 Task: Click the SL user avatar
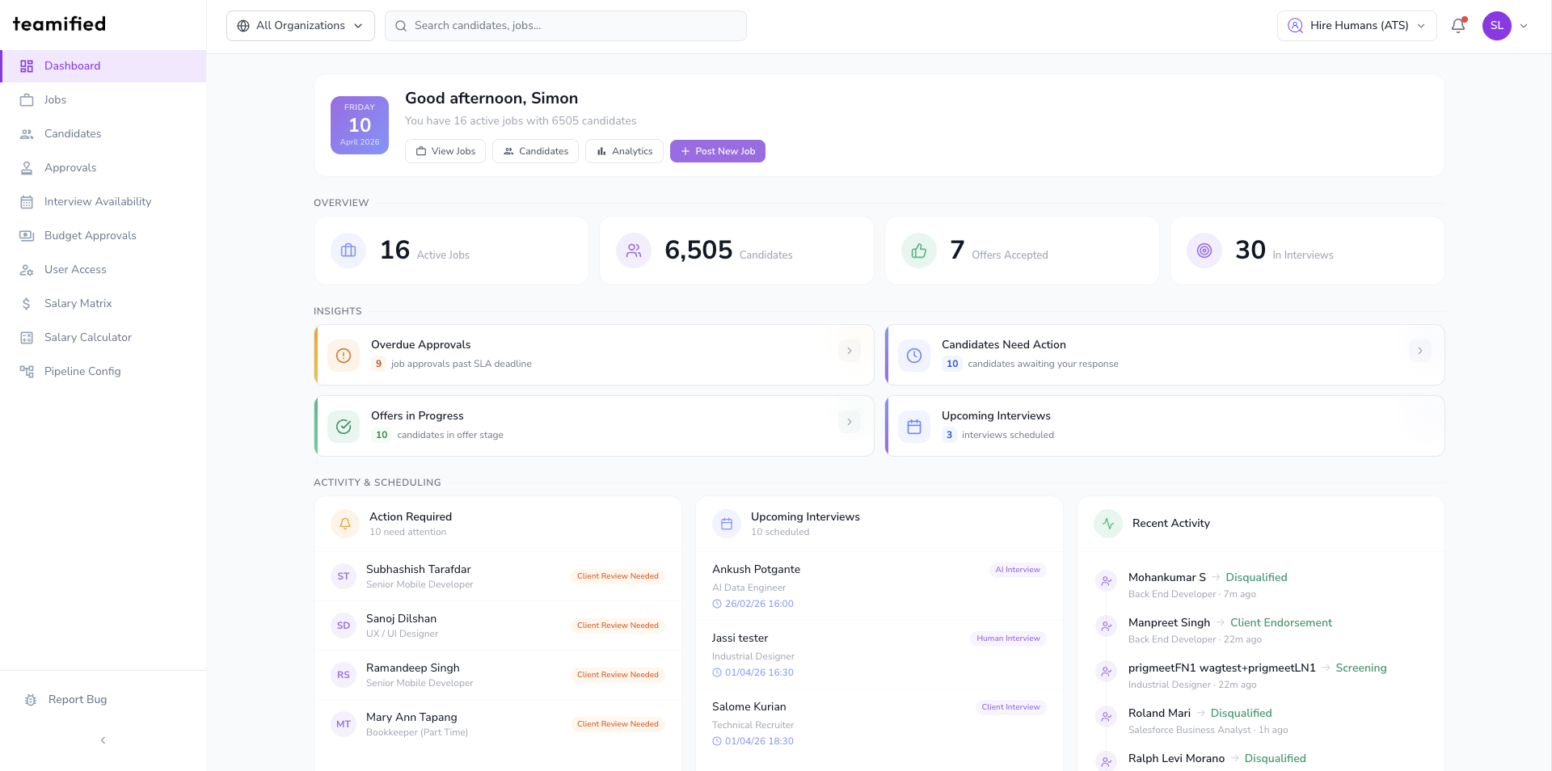1499,25
